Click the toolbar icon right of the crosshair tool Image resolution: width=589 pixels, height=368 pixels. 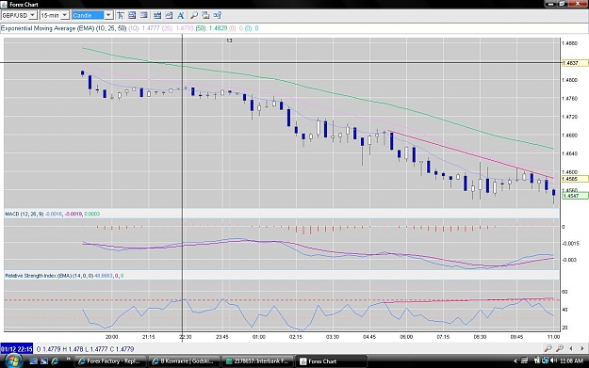[132, 15]
